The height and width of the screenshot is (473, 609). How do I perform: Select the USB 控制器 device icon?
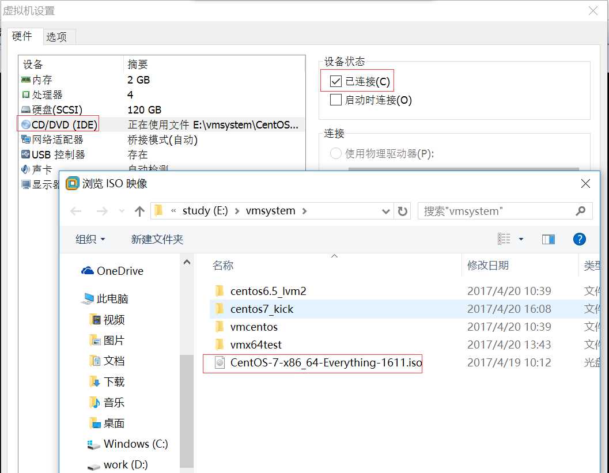click(25, 154)
